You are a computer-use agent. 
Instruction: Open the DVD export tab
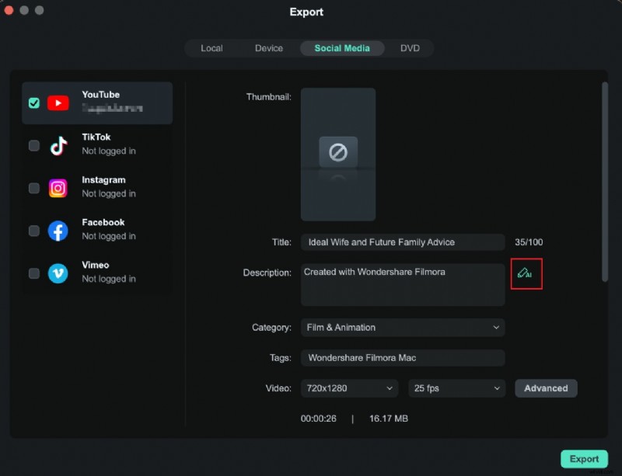[x=410, y=47]
